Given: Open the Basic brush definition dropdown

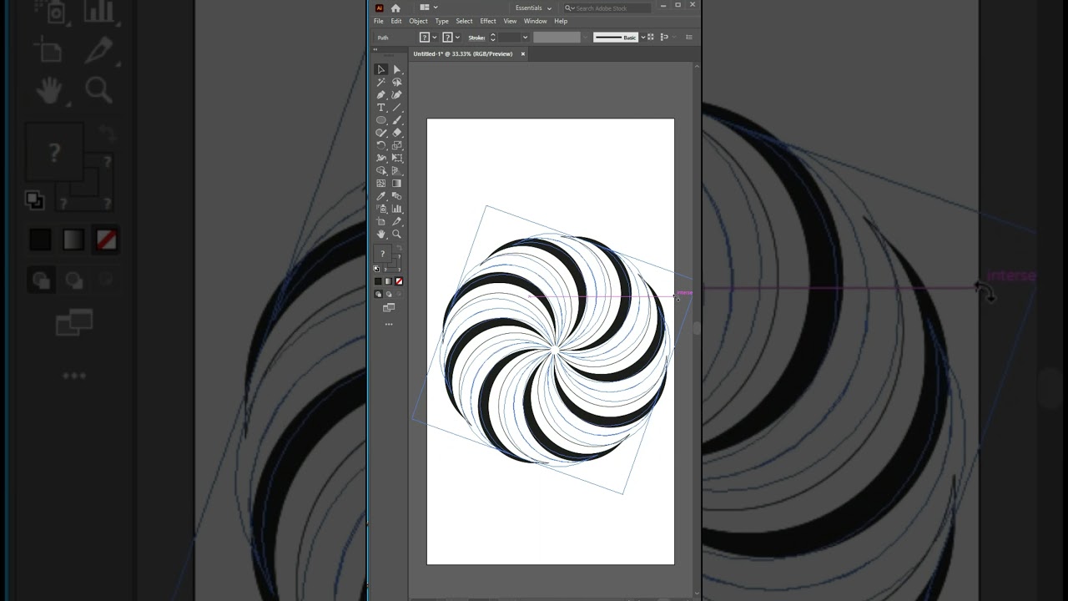Looking at the screenshot, I should (x=642, y=38).
